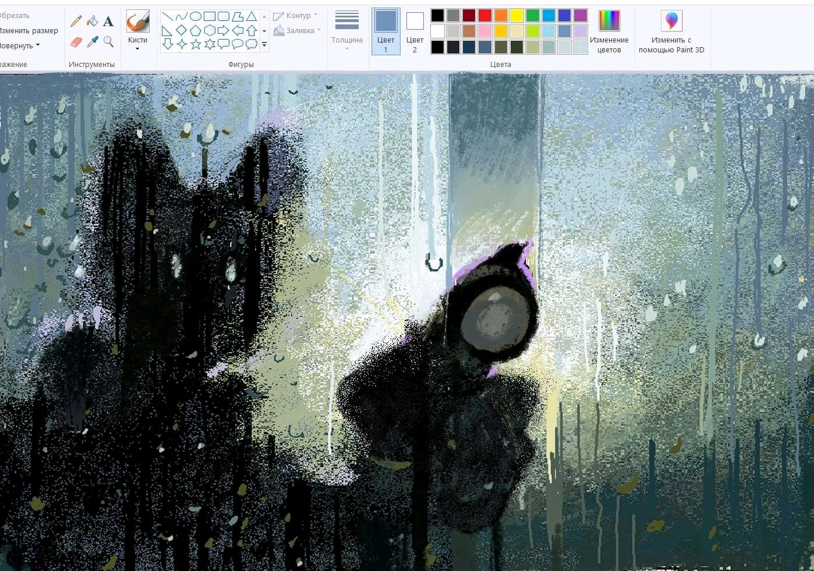Choose the oval shape in Фигуры
Viewport: 814px width, 571px height.
pos(196,16)
